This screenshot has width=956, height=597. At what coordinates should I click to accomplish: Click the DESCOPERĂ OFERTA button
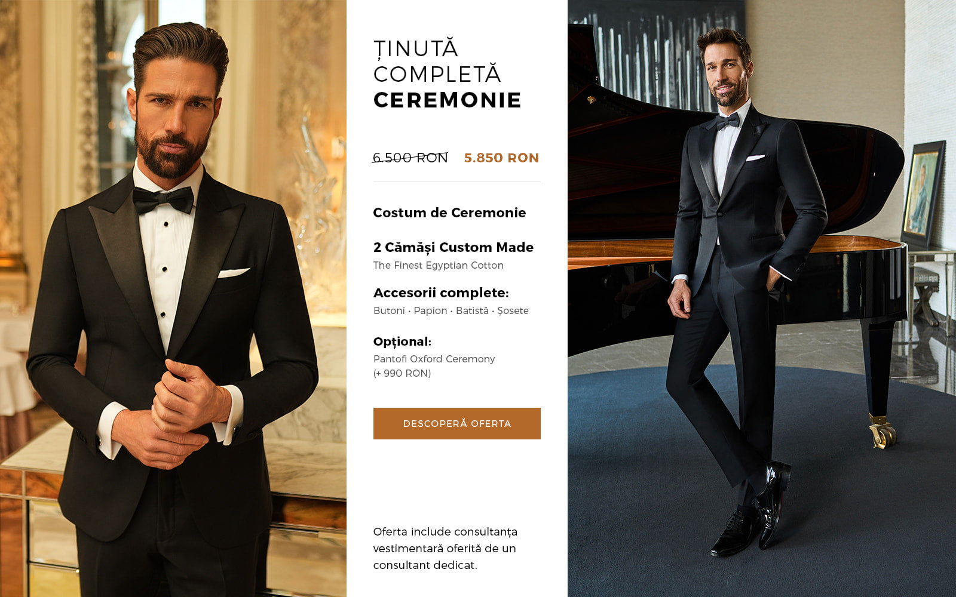(x=456, y=423)
